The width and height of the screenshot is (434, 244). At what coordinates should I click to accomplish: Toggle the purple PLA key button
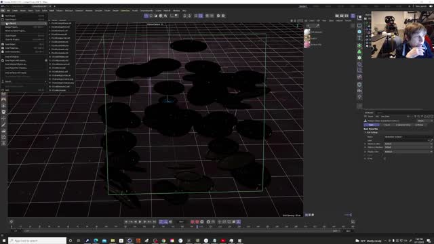coord(238,222)
